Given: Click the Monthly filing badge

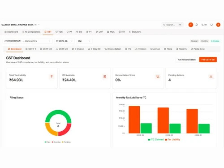Looking at the screenshot, I should [204, 41].
